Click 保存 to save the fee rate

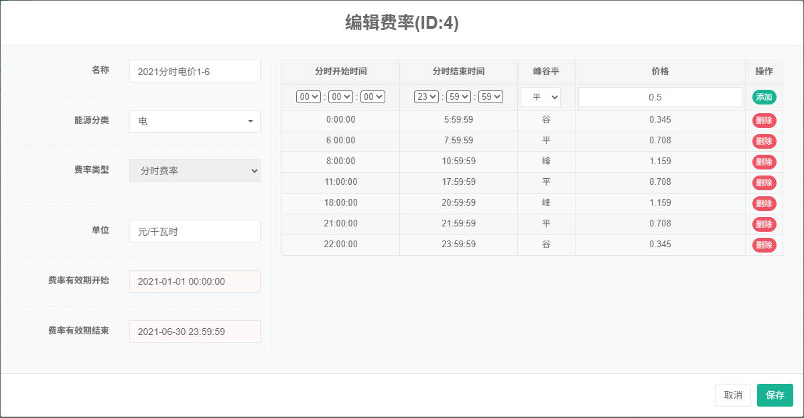[x=775, y=395]
